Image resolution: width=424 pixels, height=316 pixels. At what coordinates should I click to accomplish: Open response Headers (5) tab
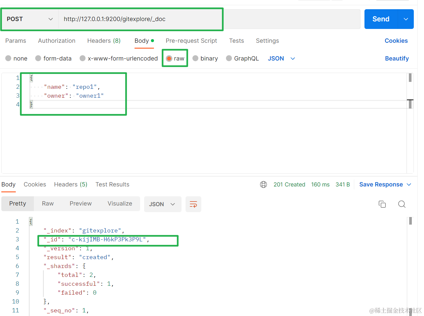coord(71,184)
